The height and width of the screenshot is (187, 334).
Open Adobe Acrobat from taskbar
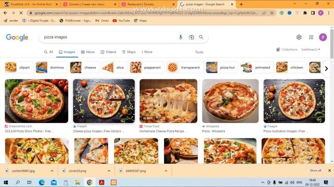(102, 182)
